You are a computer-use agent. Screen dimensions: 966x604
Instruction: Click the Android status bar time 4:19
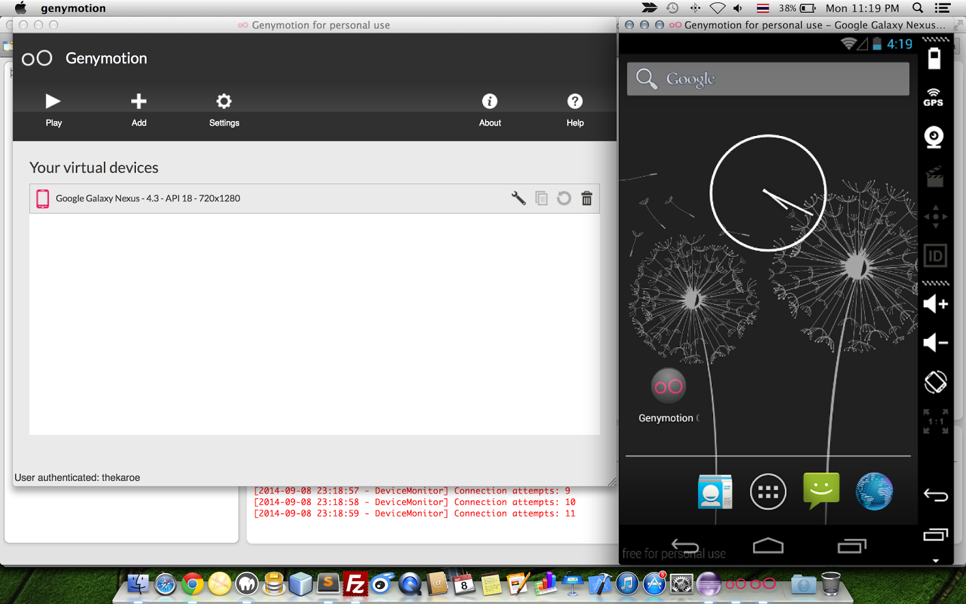[899, 44]
